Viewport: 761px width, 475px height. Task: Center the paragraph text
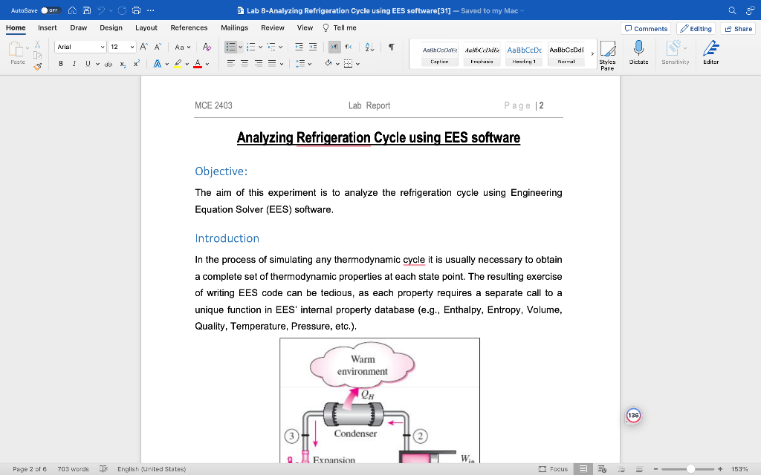(x=245, y=64)
